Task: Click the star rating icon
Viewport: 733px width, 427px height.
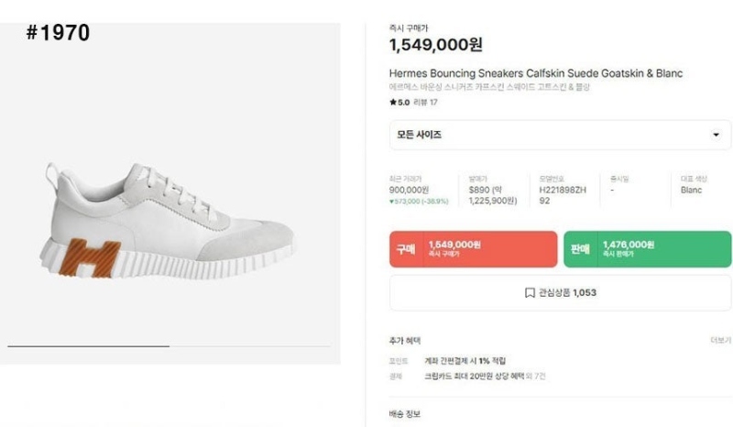Action: [393, 102]
